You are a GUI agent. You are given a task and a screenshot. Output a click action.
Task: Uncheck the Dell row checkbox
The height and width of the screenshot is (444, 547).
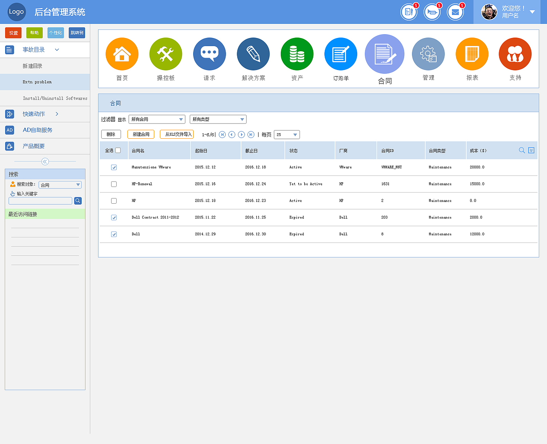pyautogui.click(x=114, y=234)
